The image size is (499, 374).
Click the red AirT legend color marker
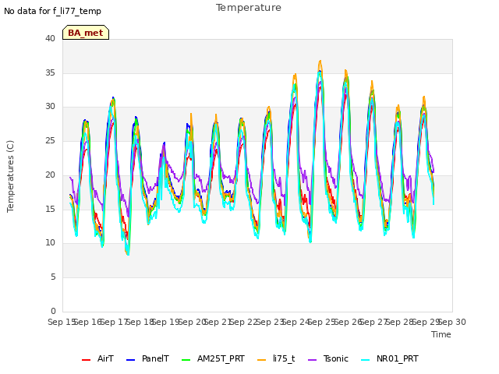86,360
